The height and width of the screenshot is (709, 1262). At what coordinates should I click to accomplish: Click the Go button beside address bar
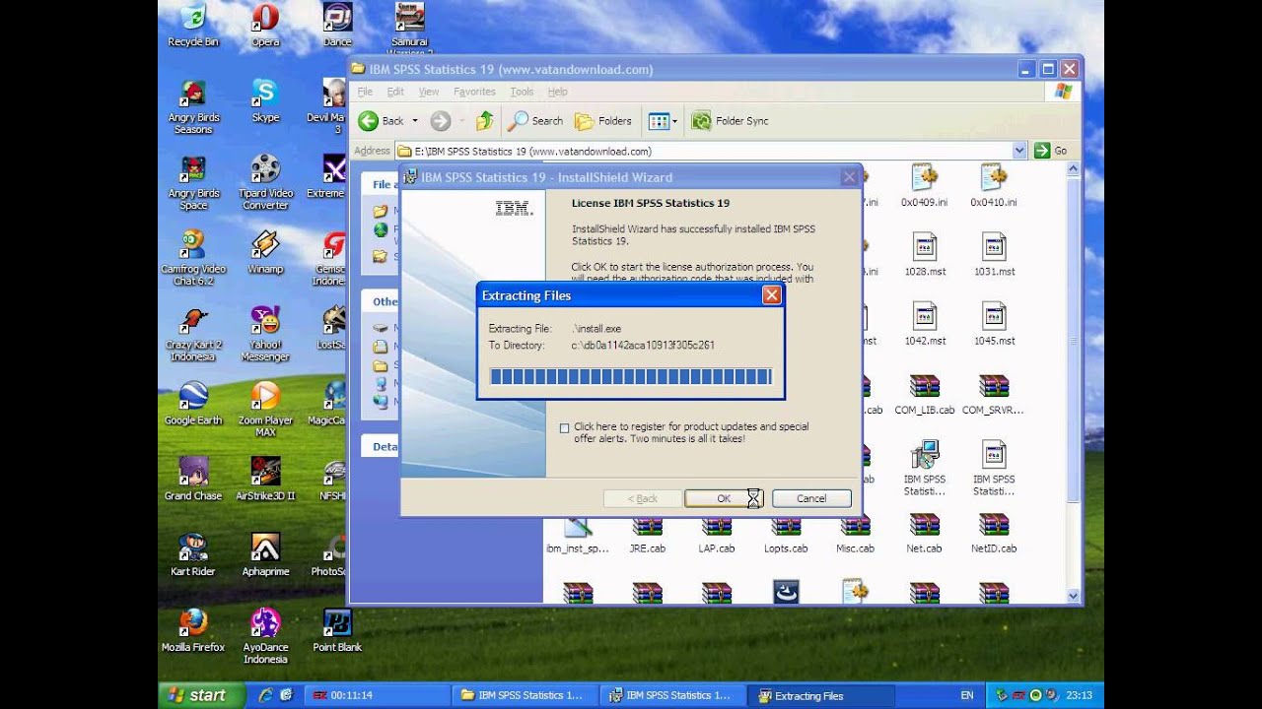[1051, 151]
